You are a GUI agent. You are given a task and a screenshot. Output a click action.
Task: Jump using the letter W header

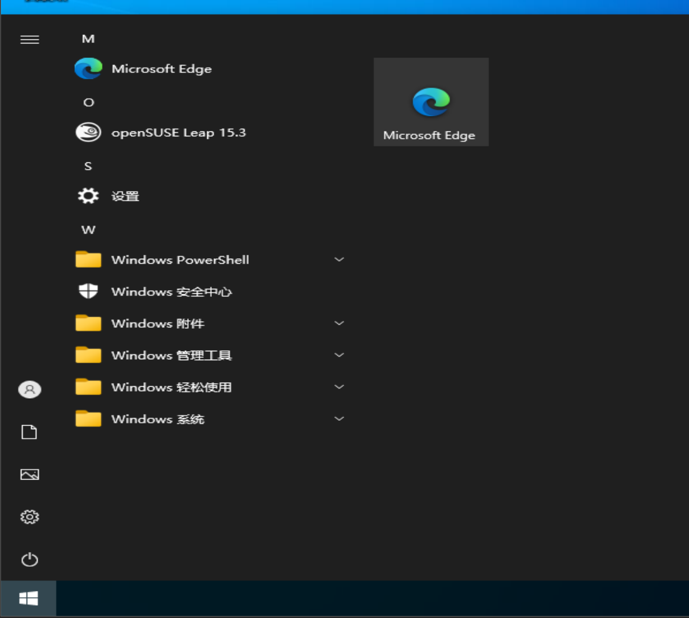(x=88, y=230)
